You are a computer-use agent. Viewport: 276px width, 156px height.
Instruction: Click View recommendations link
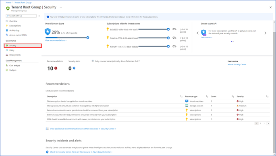click(x=56, y=40)
